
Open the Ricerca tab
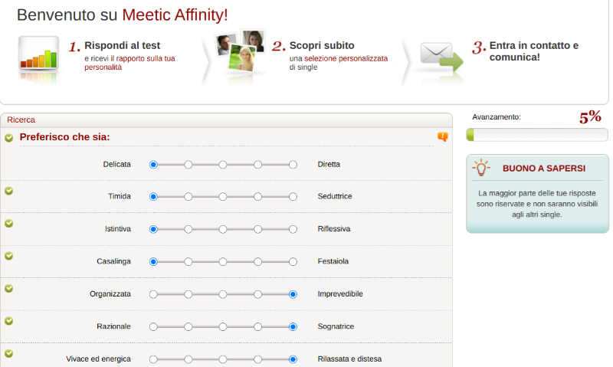pos(21,120)
